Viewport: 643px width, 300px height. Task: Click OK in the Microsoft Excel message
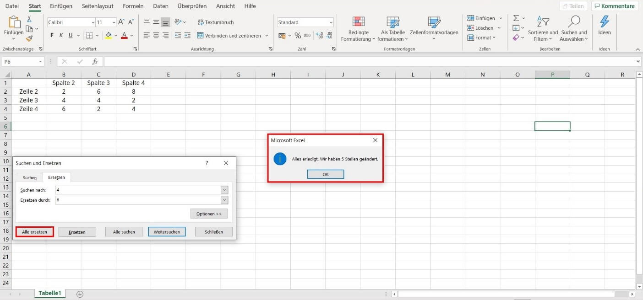pos(325,174)
